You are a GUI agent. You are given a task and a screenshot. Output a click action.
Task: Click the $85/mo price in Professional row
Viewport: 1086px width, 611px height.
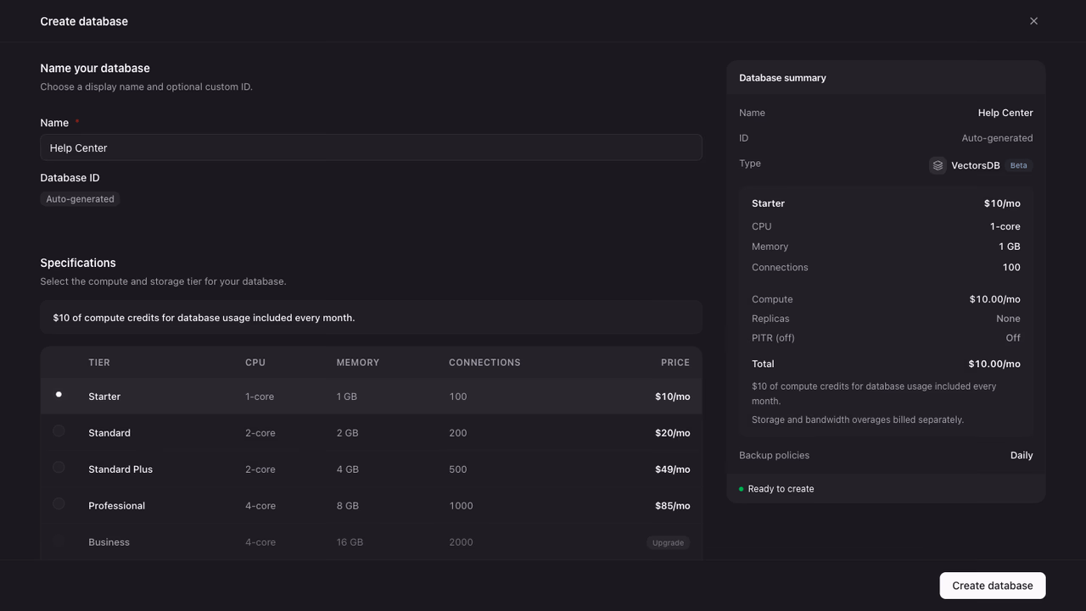coord(672,506)
